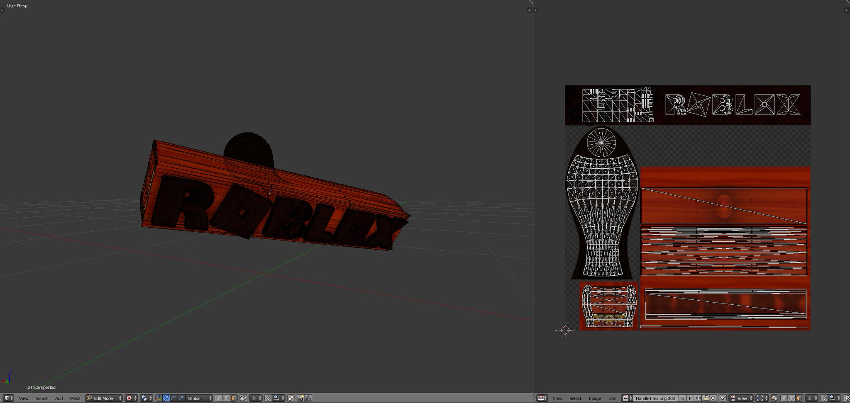Open the Global transform orientation dropdown
This screenshot has height=403, width=850.
click(x=200, y=398)
